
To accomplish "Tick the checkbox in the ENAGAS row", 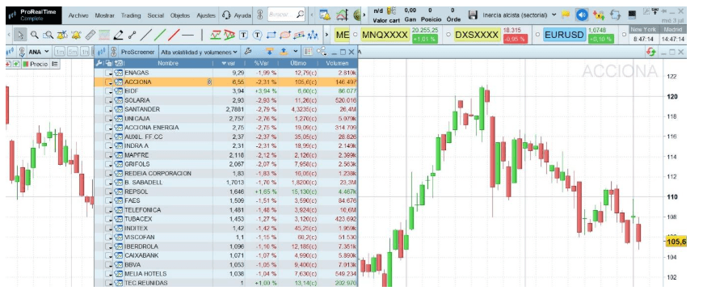I will click(x=108, y=73).
